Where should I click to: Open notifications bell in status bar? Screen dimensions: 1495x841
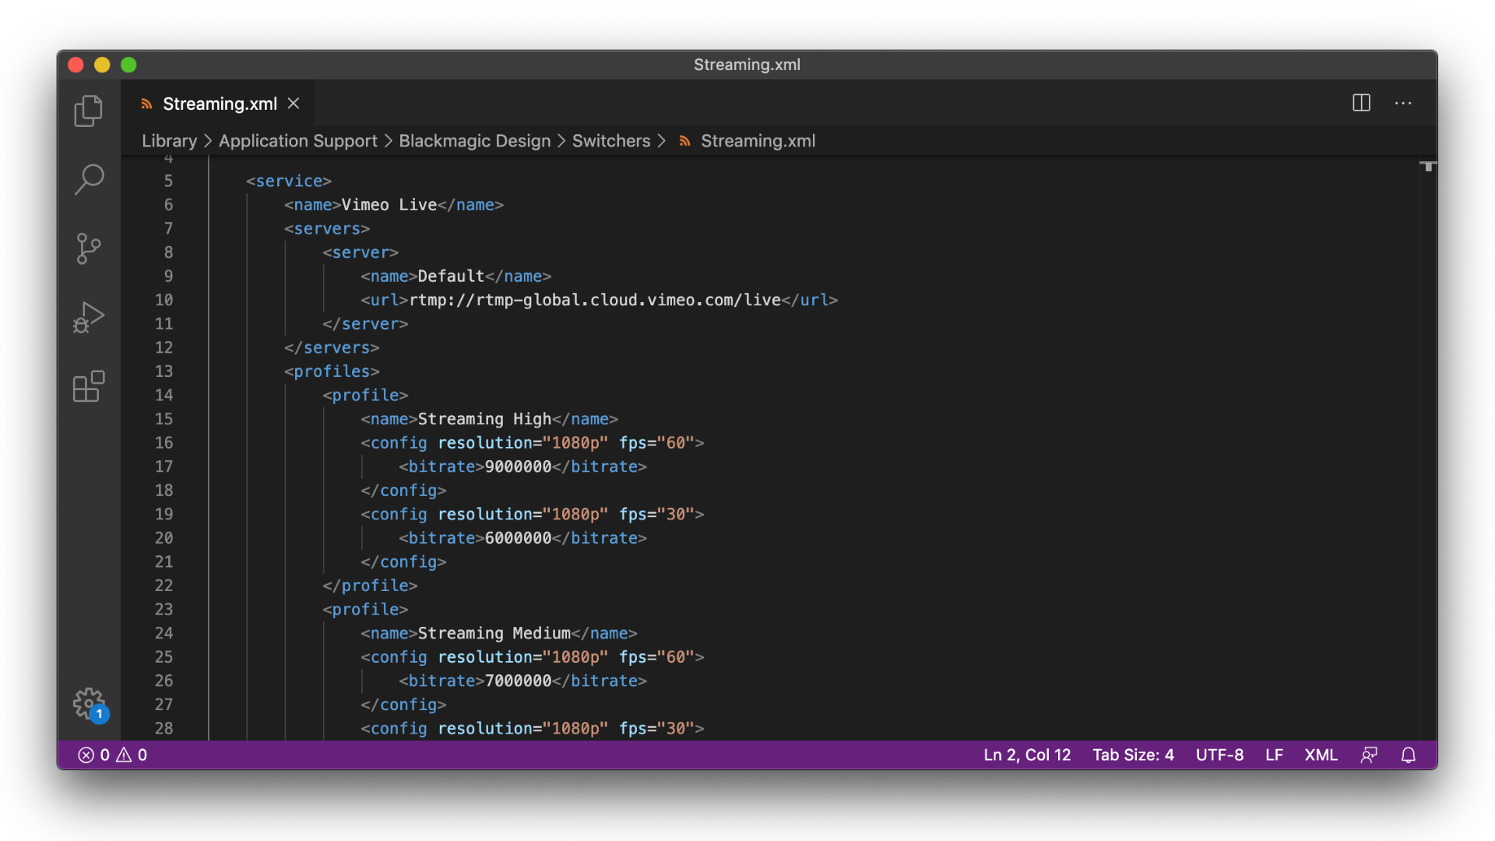coord(1408,755)
